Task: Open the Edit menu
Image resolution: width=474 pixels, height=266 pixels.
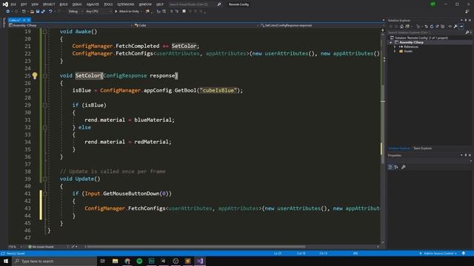Action: (x=24, y=4)
